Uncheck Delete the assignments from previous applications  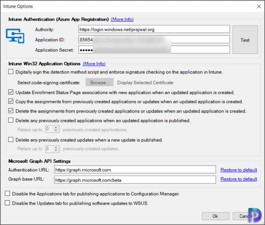pos(11,111)
